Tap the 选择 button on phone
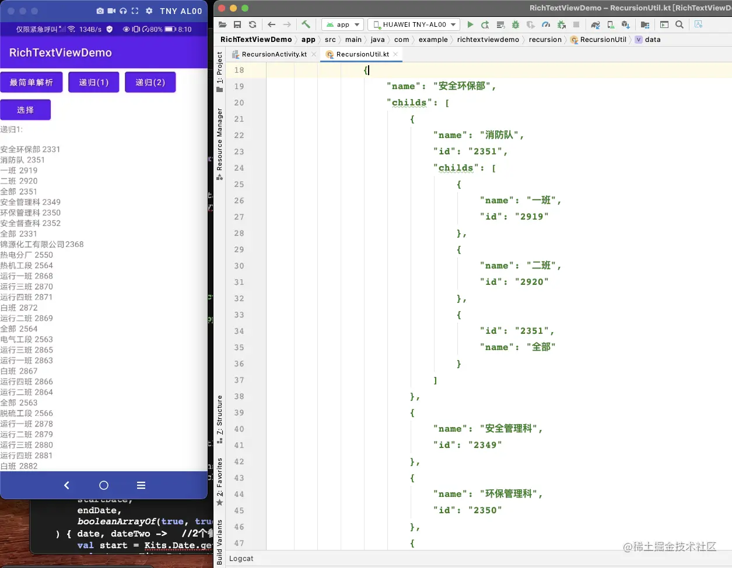The height and width of the screenshot is (568, 732). pyautogui.click(x=26, y=110)
